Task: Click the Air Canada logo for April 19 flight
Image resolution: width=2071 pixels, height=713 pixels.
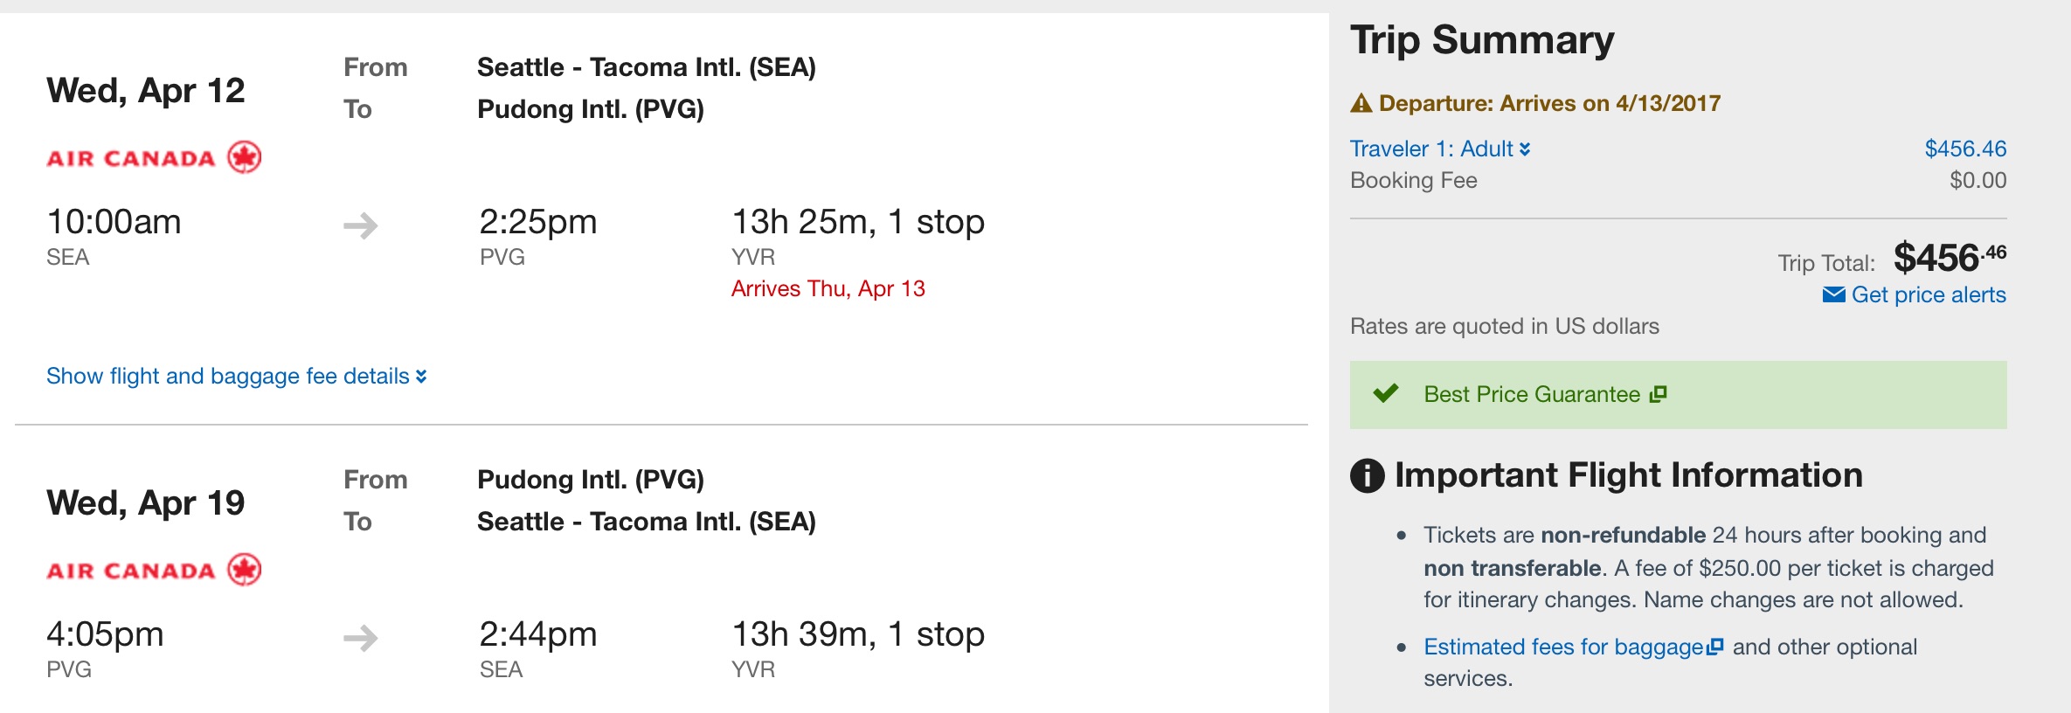Action: point(154,571)
